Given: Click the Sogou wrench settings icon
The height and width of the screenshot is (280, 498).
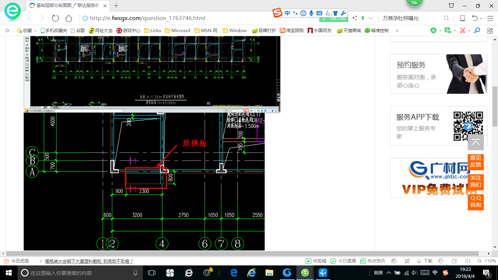Looking at the screenshot, I should (x=343, y=13).
